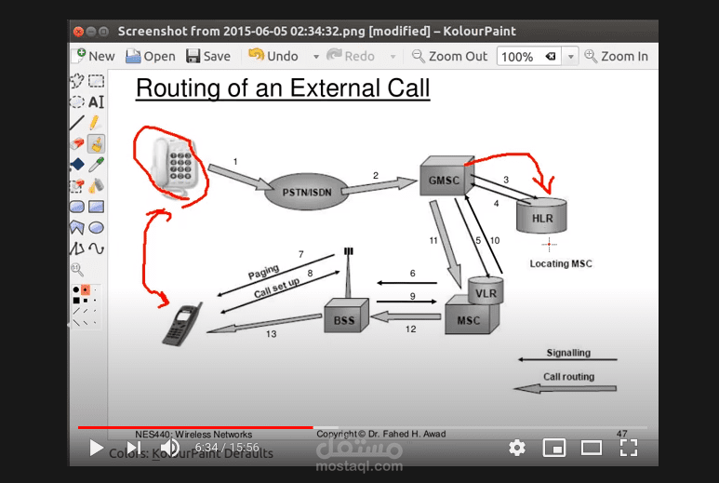Click the 6:34 / 15:56 time display
The width and height of the screenshot is (719, 483).
(x=227, y=448)
